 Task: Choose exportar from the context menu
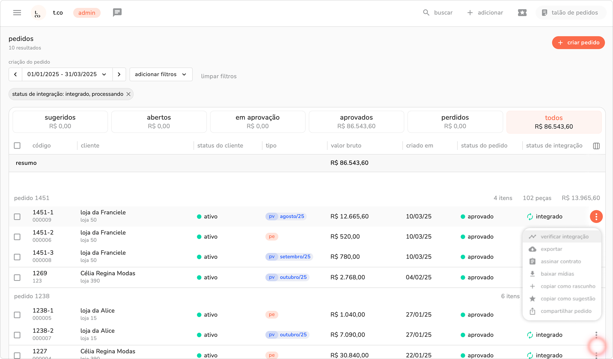[x=551, y=249]
